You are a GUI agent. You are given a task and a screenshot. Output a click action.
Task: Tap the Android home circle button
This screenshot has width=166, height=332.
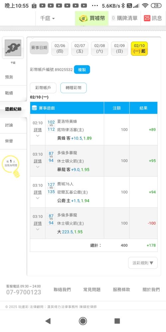click(x=83, y=321)
